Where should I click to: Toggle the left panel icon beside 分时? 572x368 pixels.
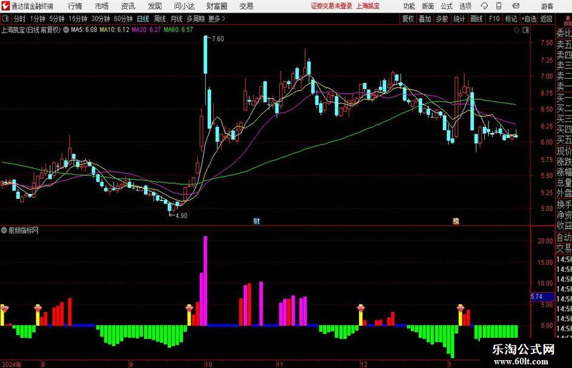(5, 19)
